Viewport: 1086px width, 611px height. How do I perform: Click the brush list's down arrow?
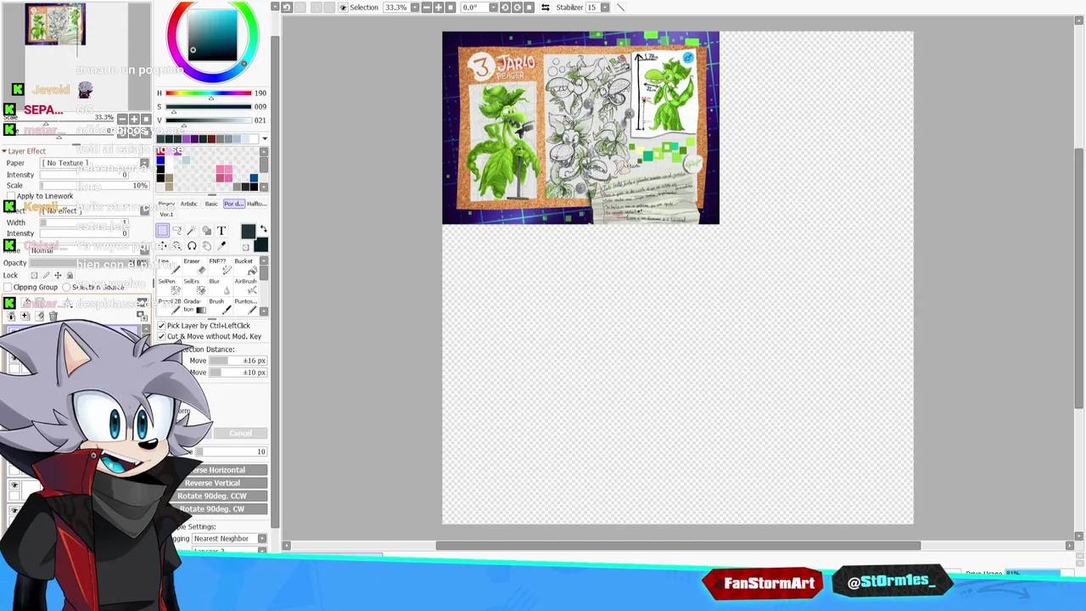coord(264,311)
